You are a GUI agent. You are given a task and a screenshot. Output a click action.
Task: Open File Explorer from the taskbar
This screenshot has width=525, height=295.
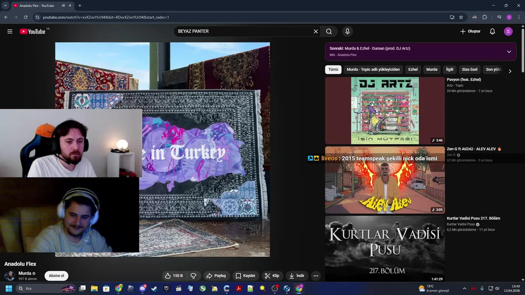point(94,288)
